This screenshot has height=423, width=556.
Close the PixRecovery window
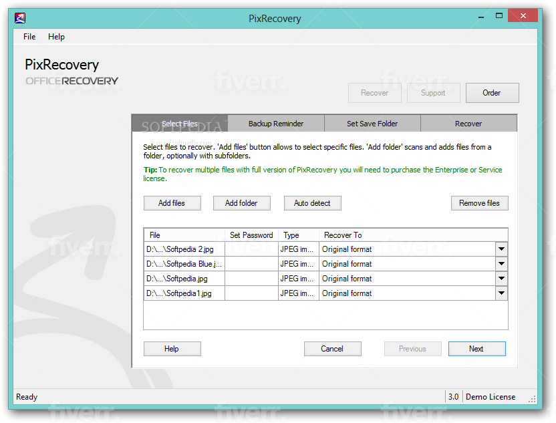[523, 15]
